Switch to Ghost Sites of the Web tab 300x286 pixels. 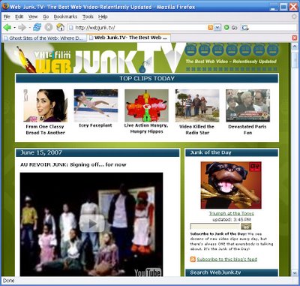click(44, 38)
